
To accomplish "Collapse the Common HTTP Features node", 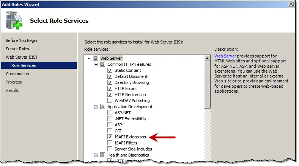I will click(x=96, y=64).
